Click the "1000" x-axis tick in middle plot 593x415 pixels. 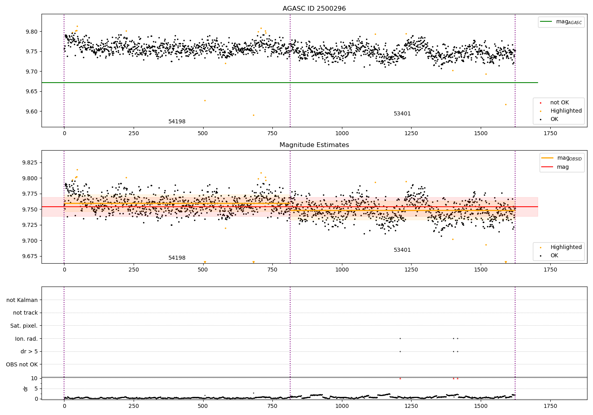pyautogui.click(x=342, y=270)
